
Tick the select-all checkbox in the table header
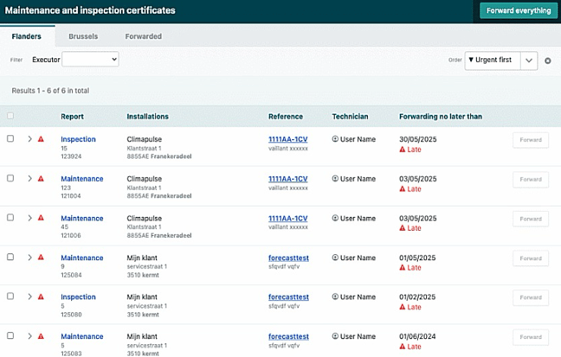coord(10,116)
